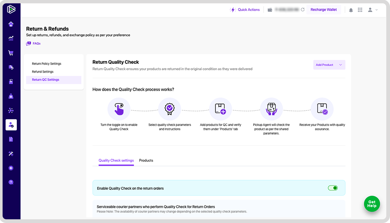This screenshot has width=390, height=223.
Task: Click the green Get Help button
Action: click(x=372, y=204)
